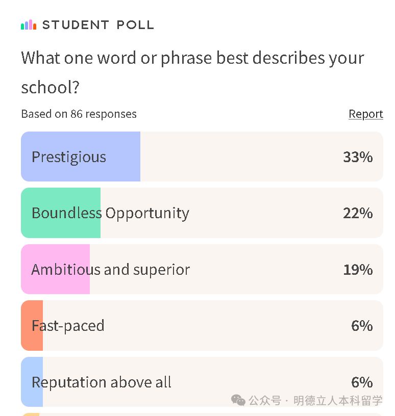Click the poll question about describing your school
Viewport: 395px width, 416px height.
(x=192, y=72)
